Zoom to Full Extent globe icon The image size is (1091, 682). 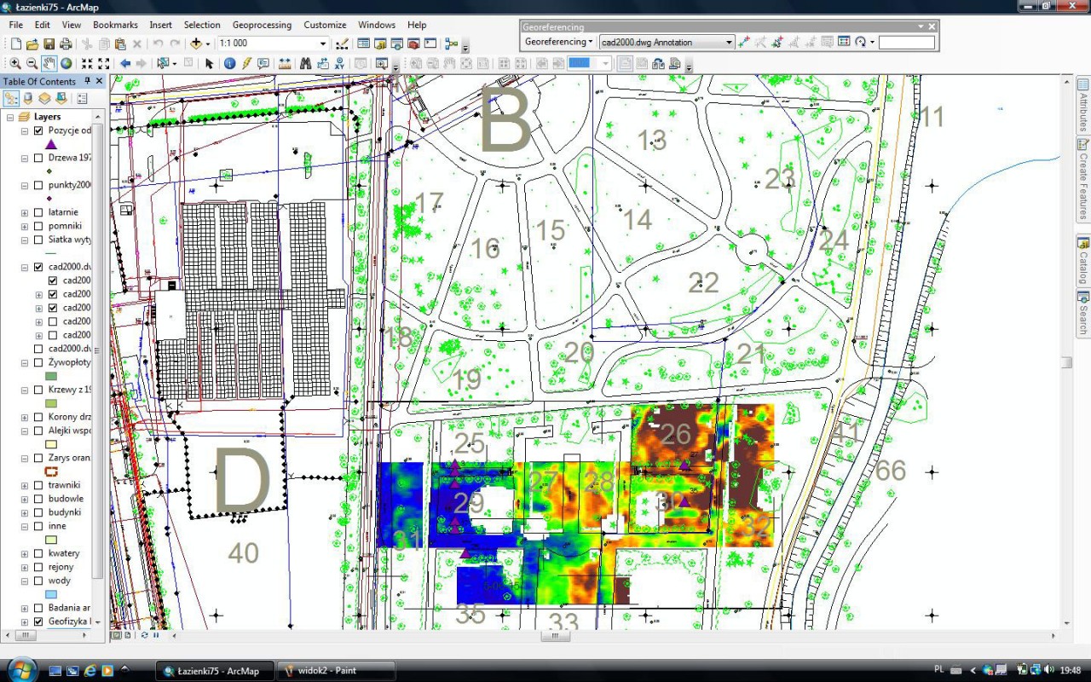(x=66, y=63)
